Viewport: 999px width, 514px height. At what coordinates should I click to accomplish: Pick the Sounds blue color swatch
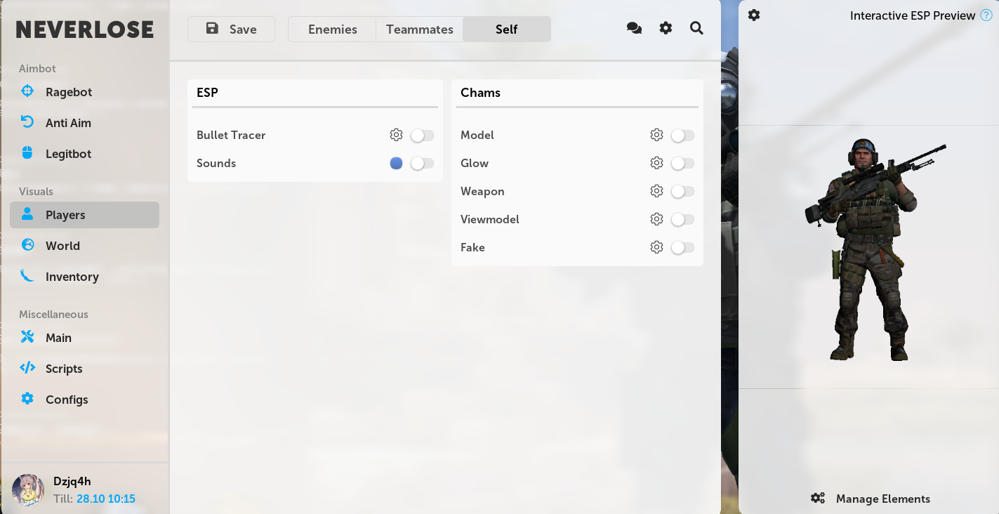[x=396, y=163]
